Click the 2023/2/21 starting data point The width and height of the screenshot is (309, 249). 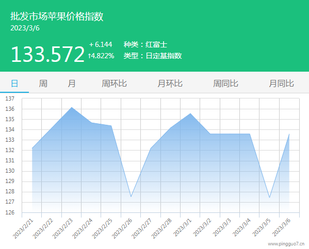click(x=32, y=148)
